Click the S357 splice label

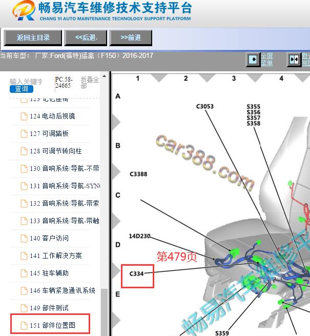click(x=254, y=117)
